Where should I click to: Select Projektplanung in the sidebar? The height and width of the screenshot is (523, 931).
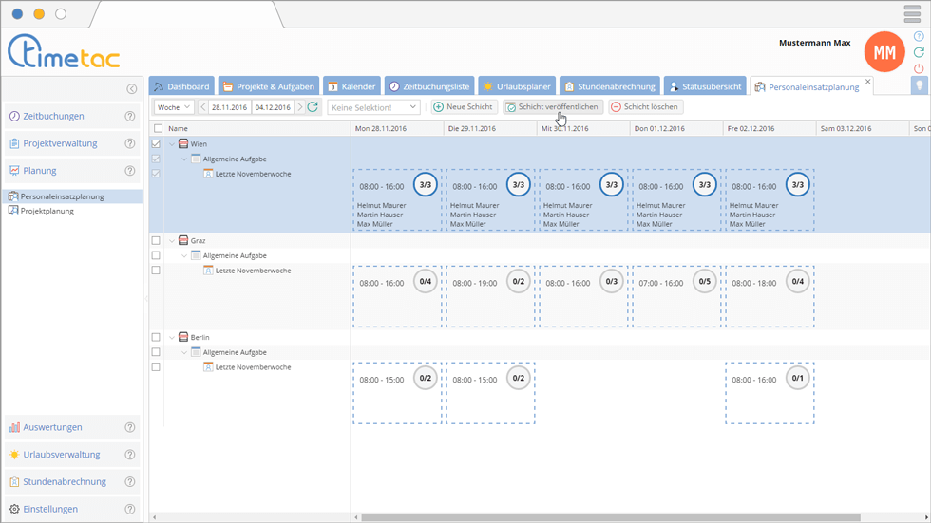47,211
